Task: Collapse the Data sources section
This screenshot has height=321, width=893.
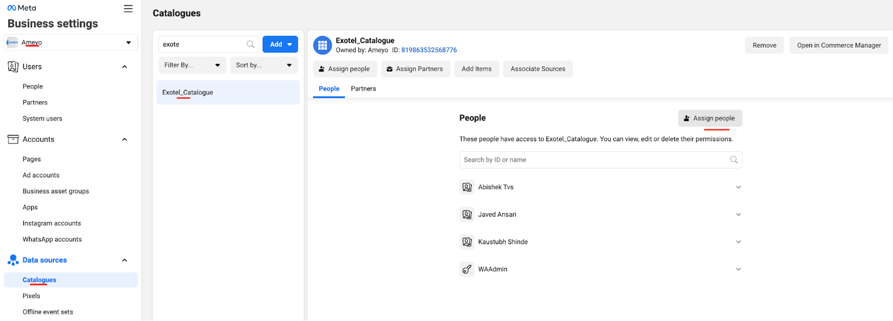Action: (x=124, y=260)
